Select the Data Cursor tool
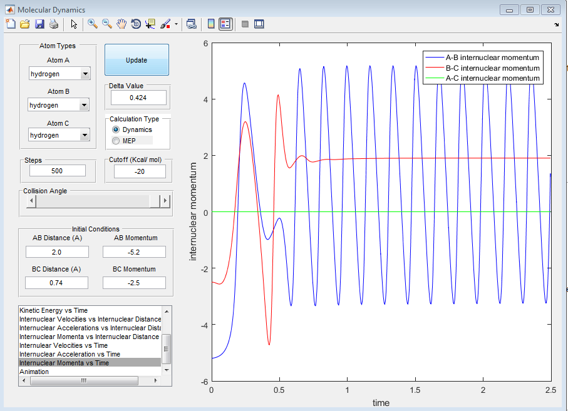The height and width of the screenshot is (411, 568). [150, 24]
